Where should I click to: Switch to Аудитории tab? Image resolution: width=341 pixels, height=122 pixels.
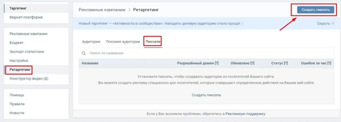tap(91, 42)
